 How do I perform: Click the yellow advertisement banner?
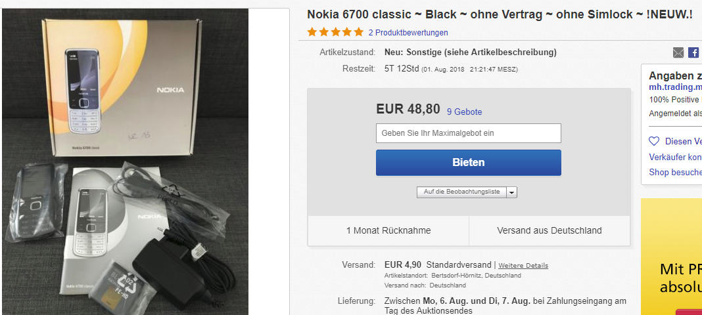click(x=671, y=256)
